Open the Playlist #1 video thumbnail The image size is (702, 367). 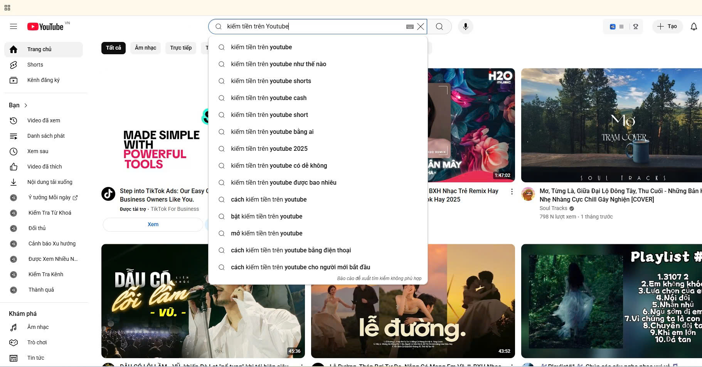tap(611, 301)
